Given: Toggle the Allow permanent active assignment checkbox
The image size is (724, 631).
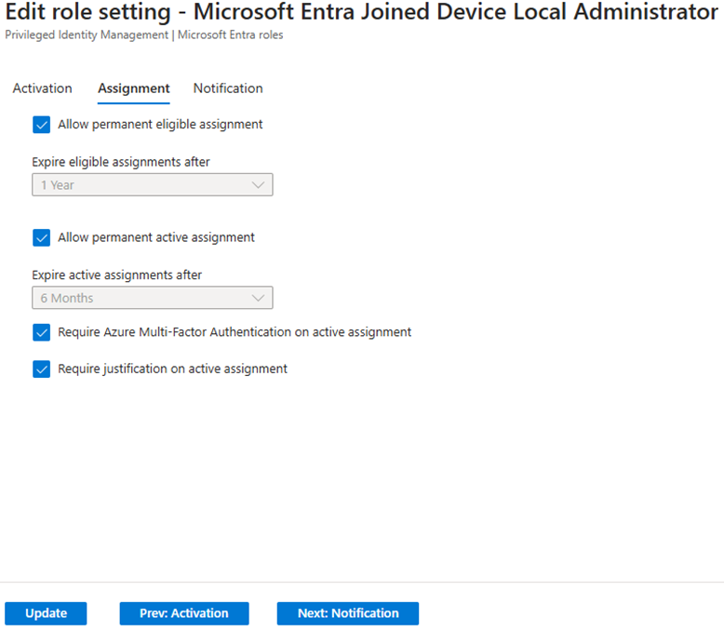Looking at the screenshot, I should coord(41,237).
